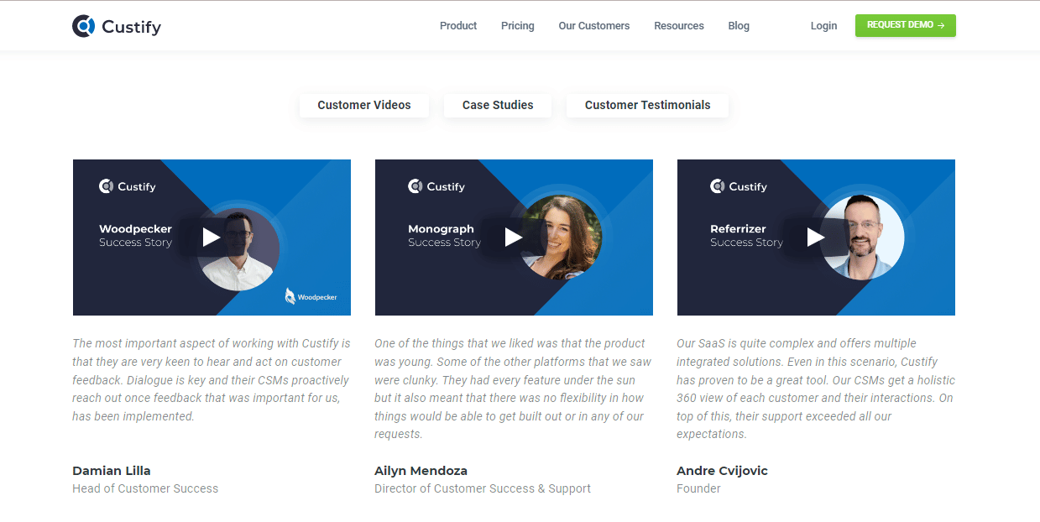Screen dimensions: 1040x522
Task: Click the Woodpecker brand logo on thumbnail
Action: point(311,296)
